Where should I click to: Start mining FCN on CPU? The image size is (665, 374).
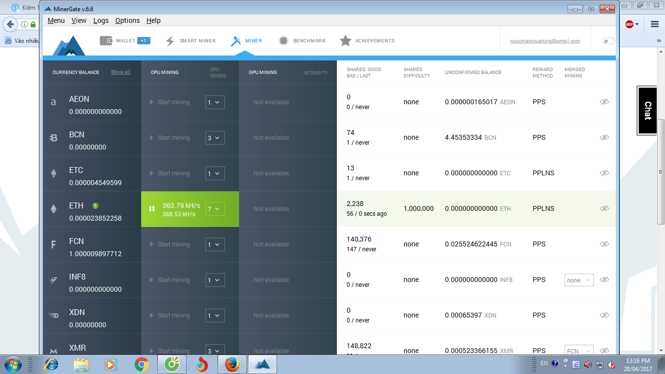coord(170,244)
